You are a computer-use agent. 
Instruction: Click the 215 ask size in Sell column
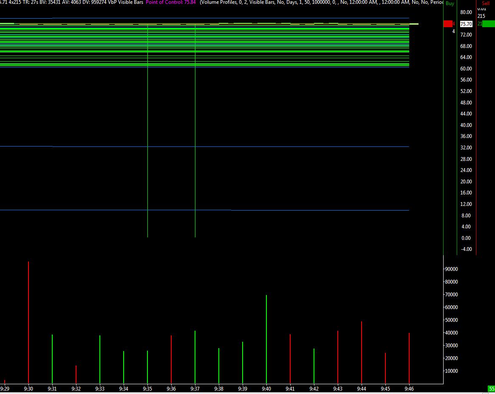(x=481, y=16)
